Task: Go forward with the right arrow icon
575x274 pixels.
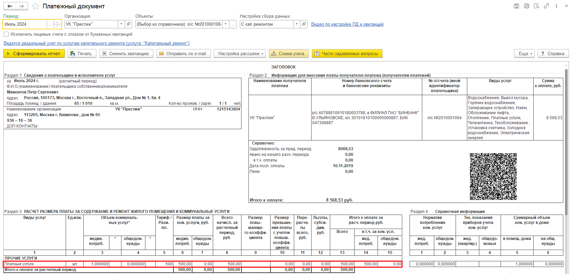Action: (x=22, y=6)
